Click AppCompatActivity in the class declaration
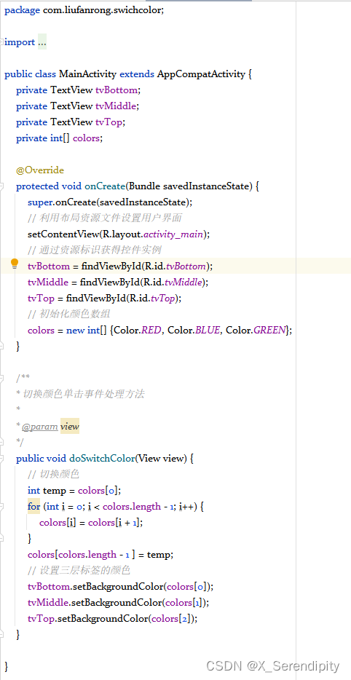This screenshot has width=351, height=680. pos(201,74)
